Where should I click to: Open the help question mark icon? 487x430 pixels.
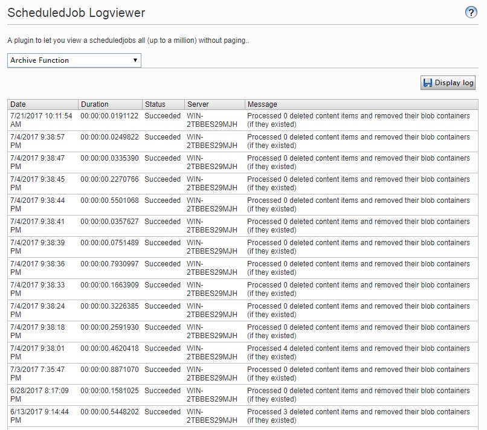pyautogui.click(x=471, y=12)
